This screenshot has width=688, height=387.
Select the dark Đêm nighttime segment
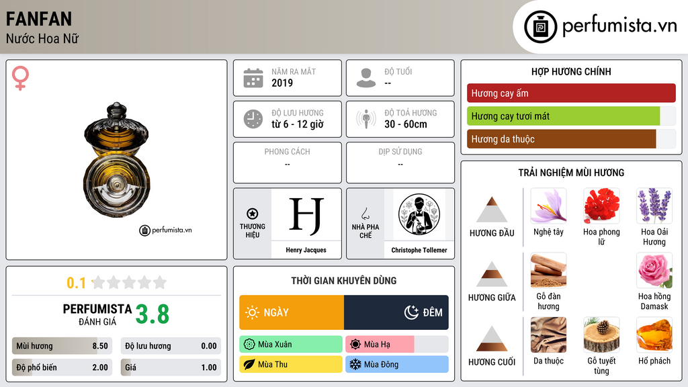coord(396,312)
